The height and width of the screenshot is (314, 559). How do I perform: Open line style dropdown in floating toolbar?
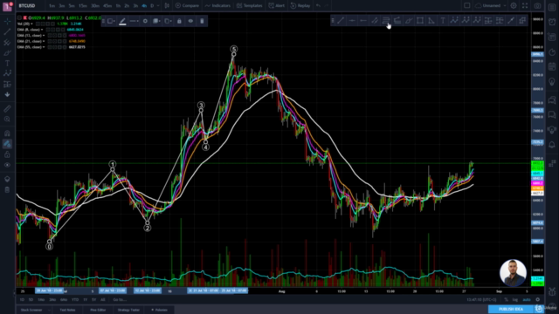[134, 21]
